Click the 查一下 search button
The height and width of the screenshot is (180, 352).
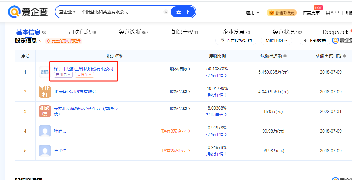pyautogui.click(x=183, y=12)
